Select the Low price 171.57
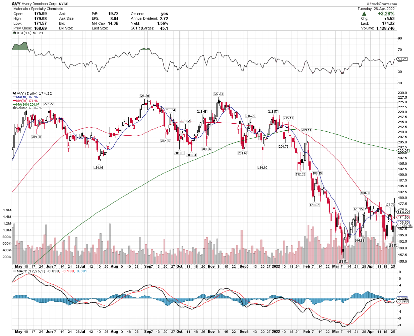This screenshot has width=414, height=336. [x=40, y=23]
